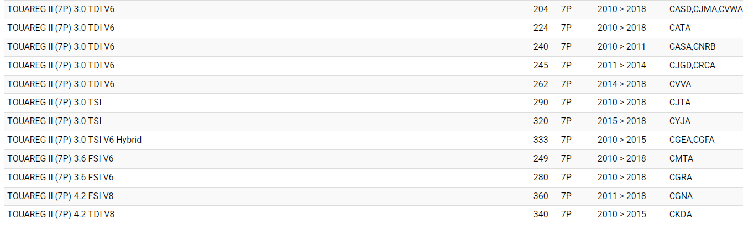This screenshot has height=225, width=743.
Task: Click the TOUAREG II 3.0 TSI V6 Hybrid row
Action: click(75, 140)
